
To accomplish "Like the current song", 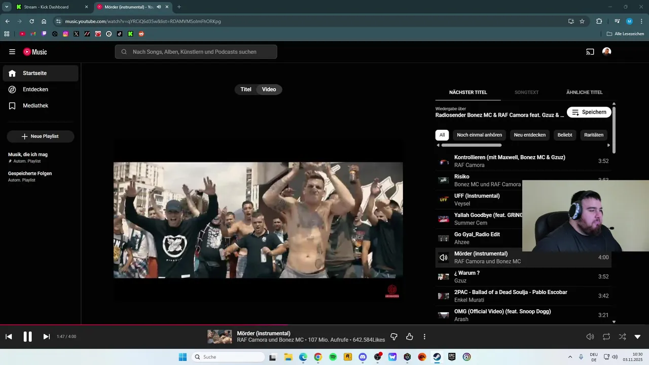I will [410, 337].
